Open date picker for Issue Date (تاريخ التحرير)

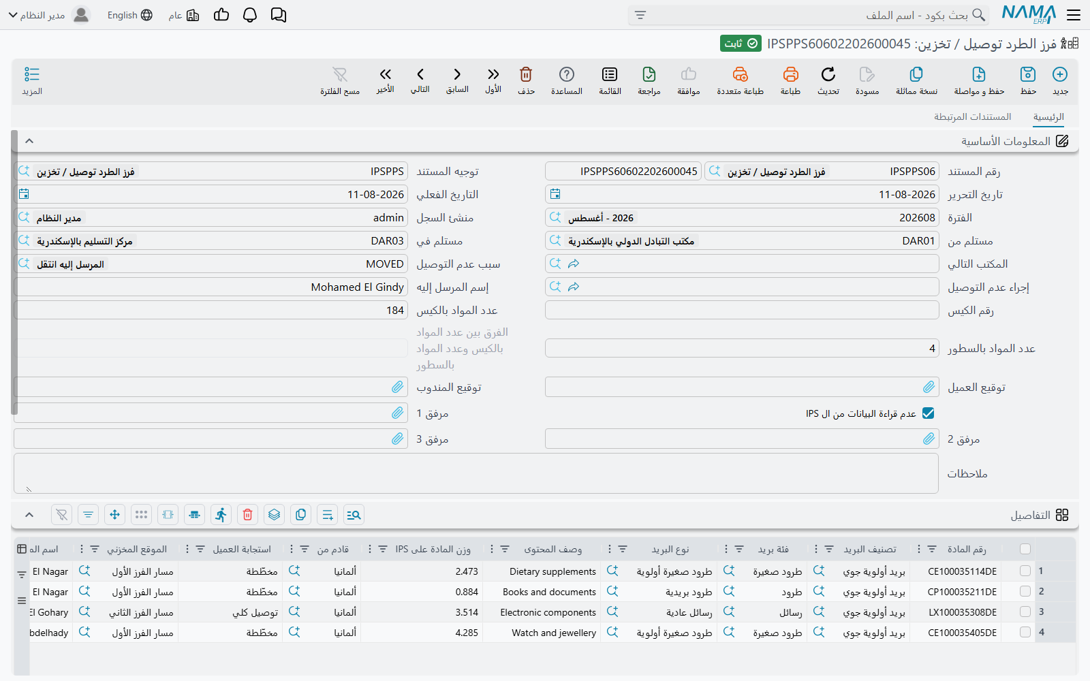pyautogui.click(x=555, y=194)
